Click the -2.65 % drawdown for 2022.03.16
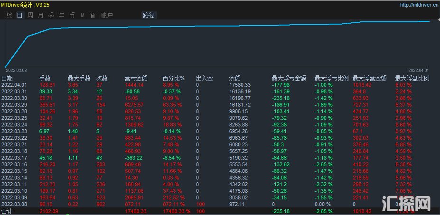 tap(324, 164)
